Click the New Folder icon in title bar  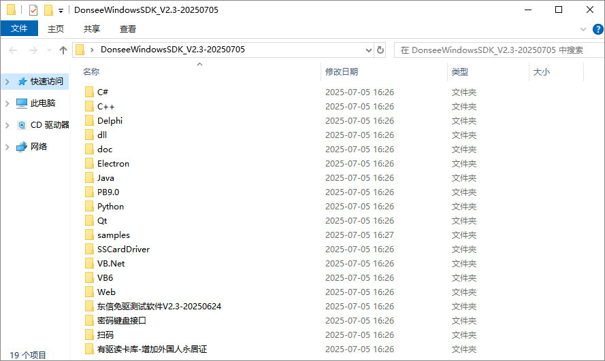coord(48,10)
